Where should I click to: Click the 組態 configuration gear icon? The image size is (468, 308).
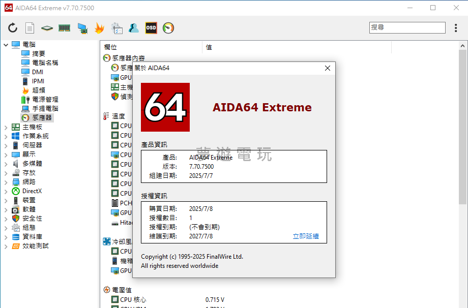[16, 228]
